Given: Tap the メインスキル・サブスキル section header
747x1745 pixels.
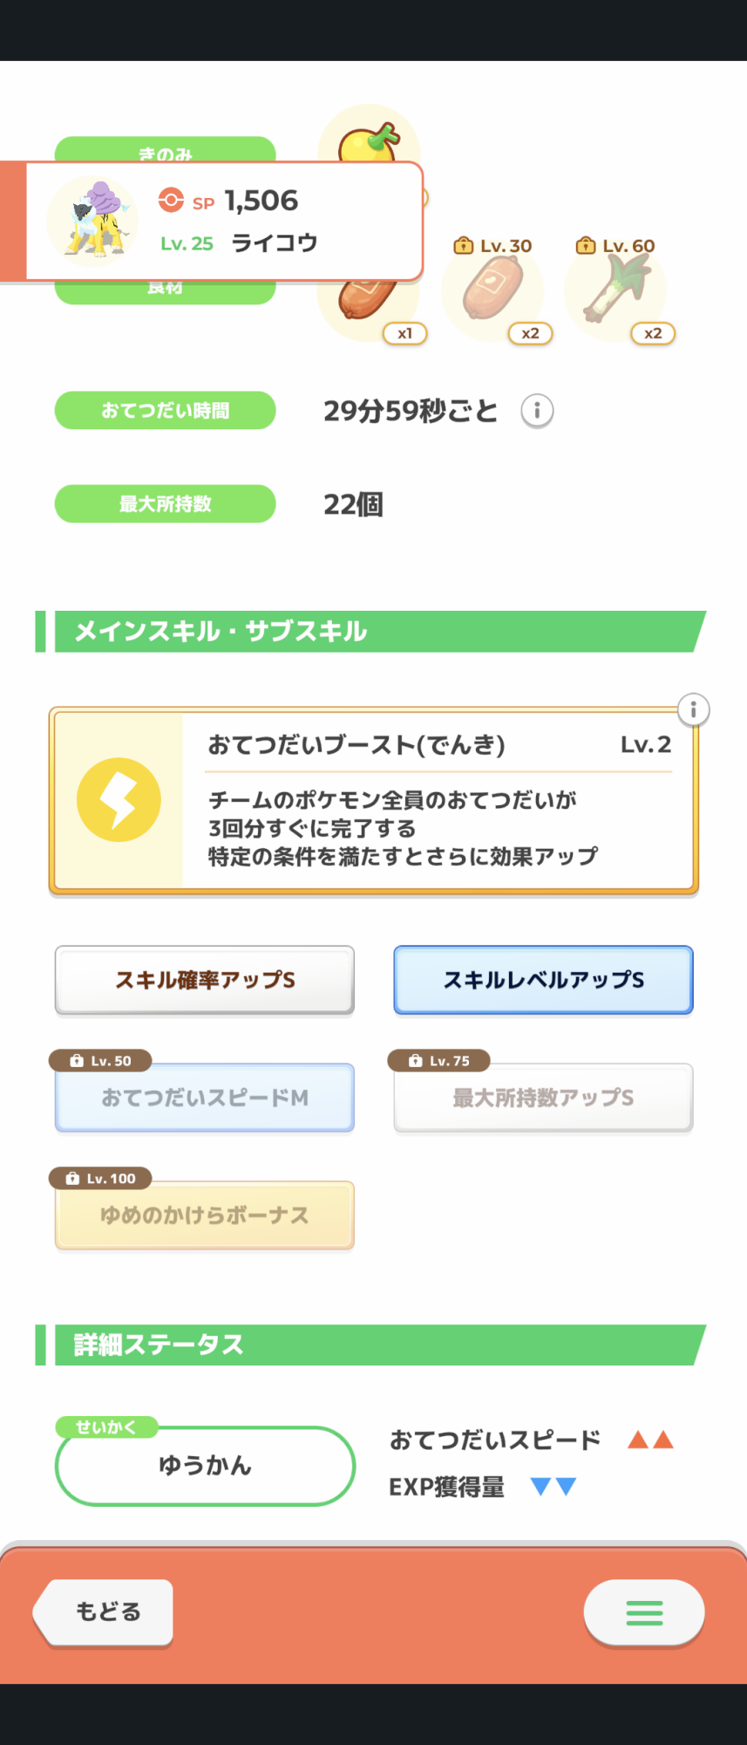Looking at the screenshot, I should click(370, 631).
